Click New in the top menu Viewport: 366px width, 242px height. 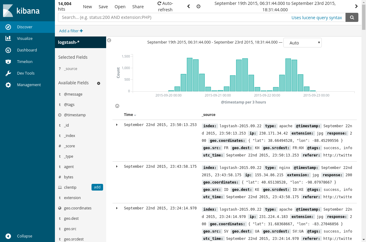point(88,7)
